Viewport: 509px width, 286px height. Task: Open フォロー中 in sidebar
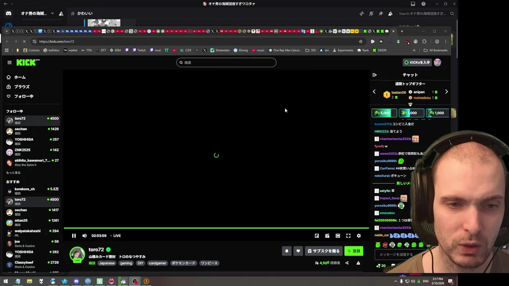click(24, 96)
